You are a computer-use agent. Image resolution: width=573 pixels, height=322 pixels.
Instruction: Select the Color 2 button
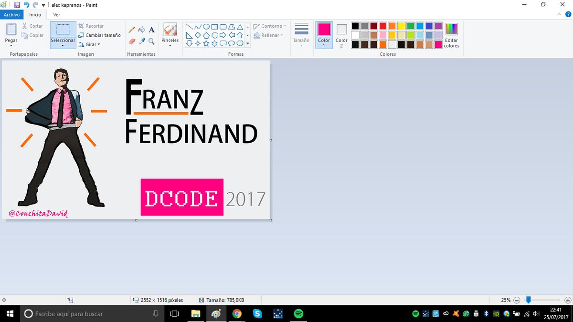click(341, 35)
